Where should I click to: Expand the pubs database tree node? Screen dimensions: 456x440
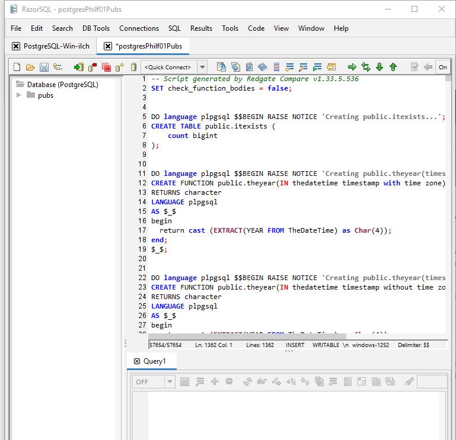coord(18,95)
